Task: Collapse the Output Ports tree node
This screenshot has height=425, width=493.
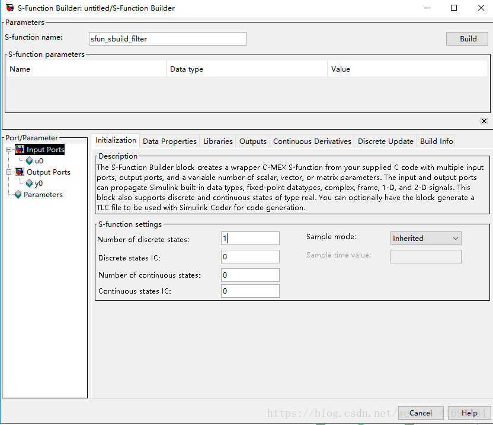Action: click(x=9, y=172)
